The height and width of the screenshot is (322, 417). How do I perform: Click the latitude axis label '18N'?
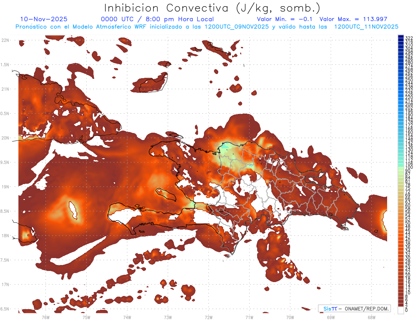5,236
